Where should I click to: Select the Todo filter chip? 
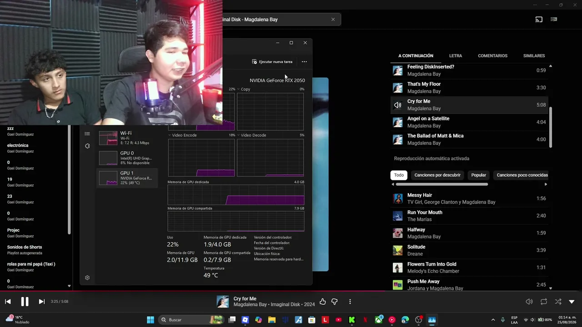[x=399, y=175]
